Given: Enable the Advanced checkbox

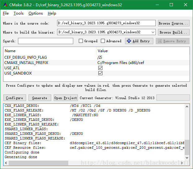Looking at the screenshot, I should click(103, 41).
